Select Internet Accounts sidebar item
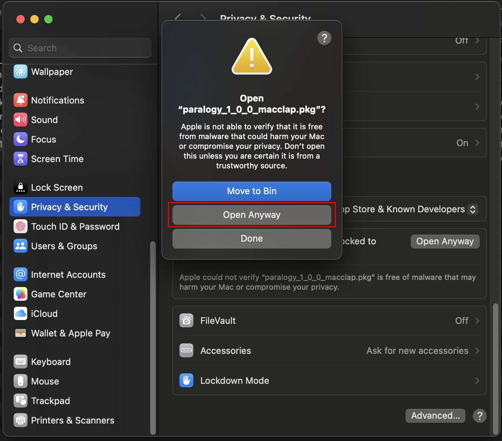 (75, 275)
